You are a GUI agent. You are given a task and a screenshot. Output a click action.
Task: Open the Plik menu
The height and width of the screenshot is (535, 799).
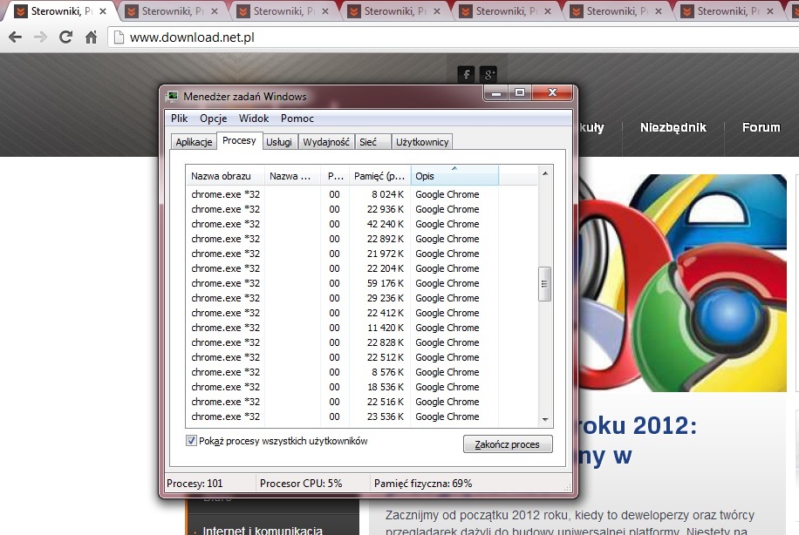coord(180,119)
